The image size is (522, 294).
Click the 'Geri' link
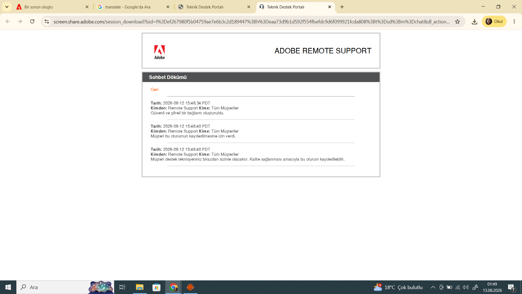coord(154,90)
